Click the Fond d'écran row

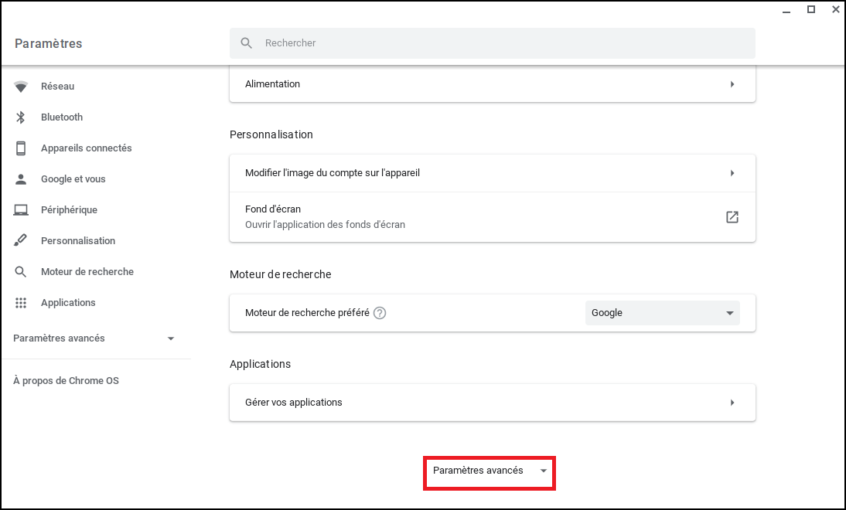464,217
